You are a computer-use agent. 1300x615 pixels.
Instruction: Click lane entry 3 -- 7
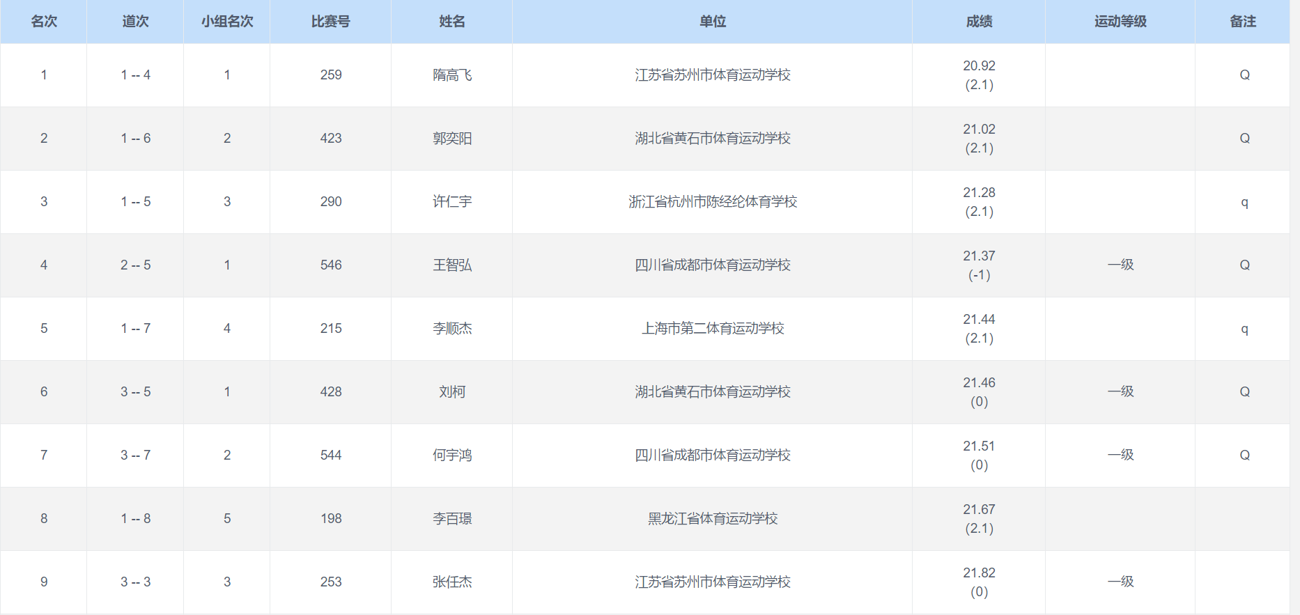(135, 456)
